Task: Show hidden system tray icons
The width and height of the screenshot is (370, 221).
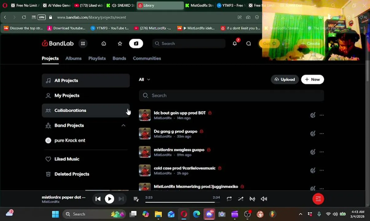Action: [x=301, y=214]
